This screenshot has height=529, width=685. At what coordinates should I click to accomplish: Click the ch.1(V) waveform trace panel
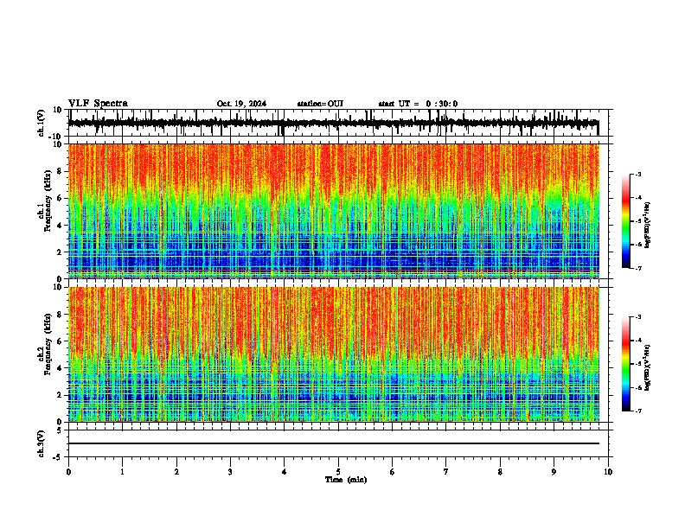pyautogui.click(x=337, y=123)
